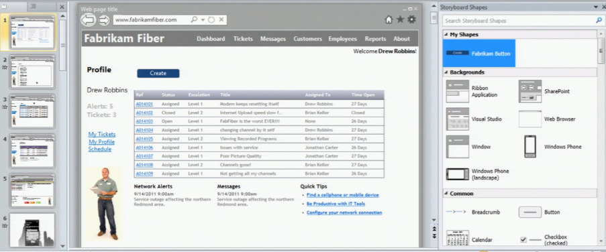Click the search magnifier in address bar
Screen dimensions: 606x252
point(194,19)
